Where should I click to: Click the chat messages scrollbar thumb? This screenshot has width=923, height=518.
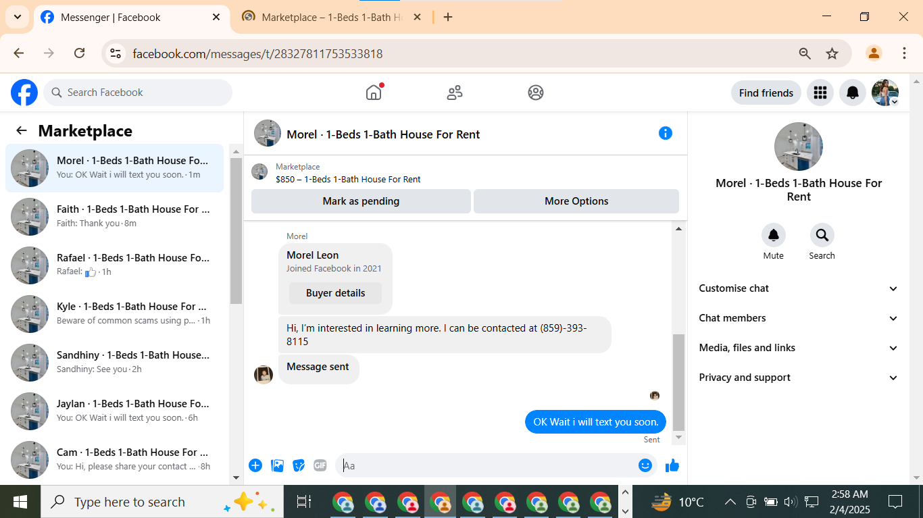point(679,382)
